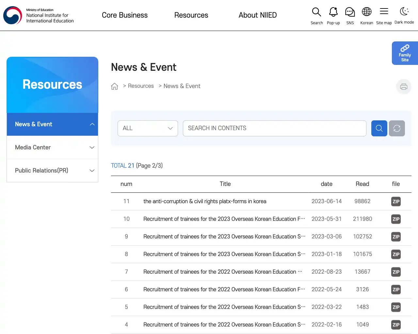This screenshot has height=334, width=418.
Task: Open the Family Site link button
Action: pos(405,53)
